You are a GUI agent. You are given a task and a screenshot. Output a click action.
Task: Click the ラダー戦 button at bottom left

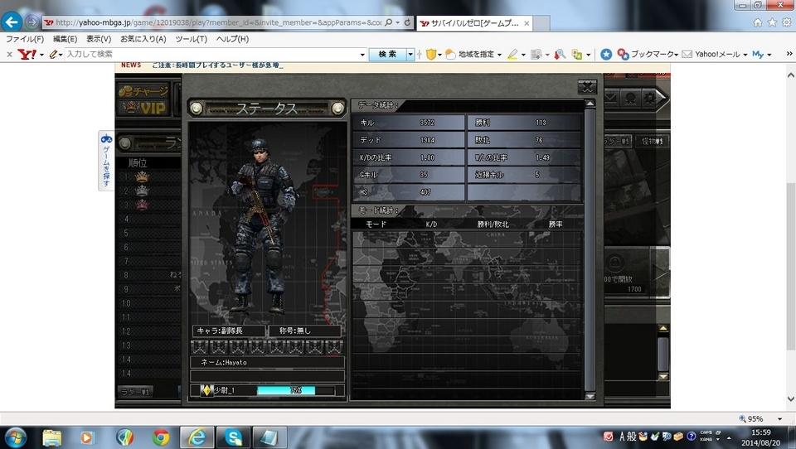click(135, 392)
